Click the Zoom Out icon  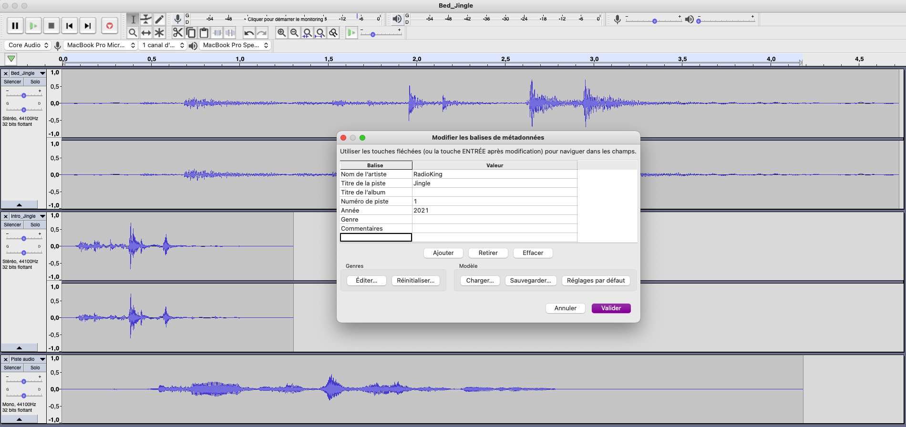point(295,32)
